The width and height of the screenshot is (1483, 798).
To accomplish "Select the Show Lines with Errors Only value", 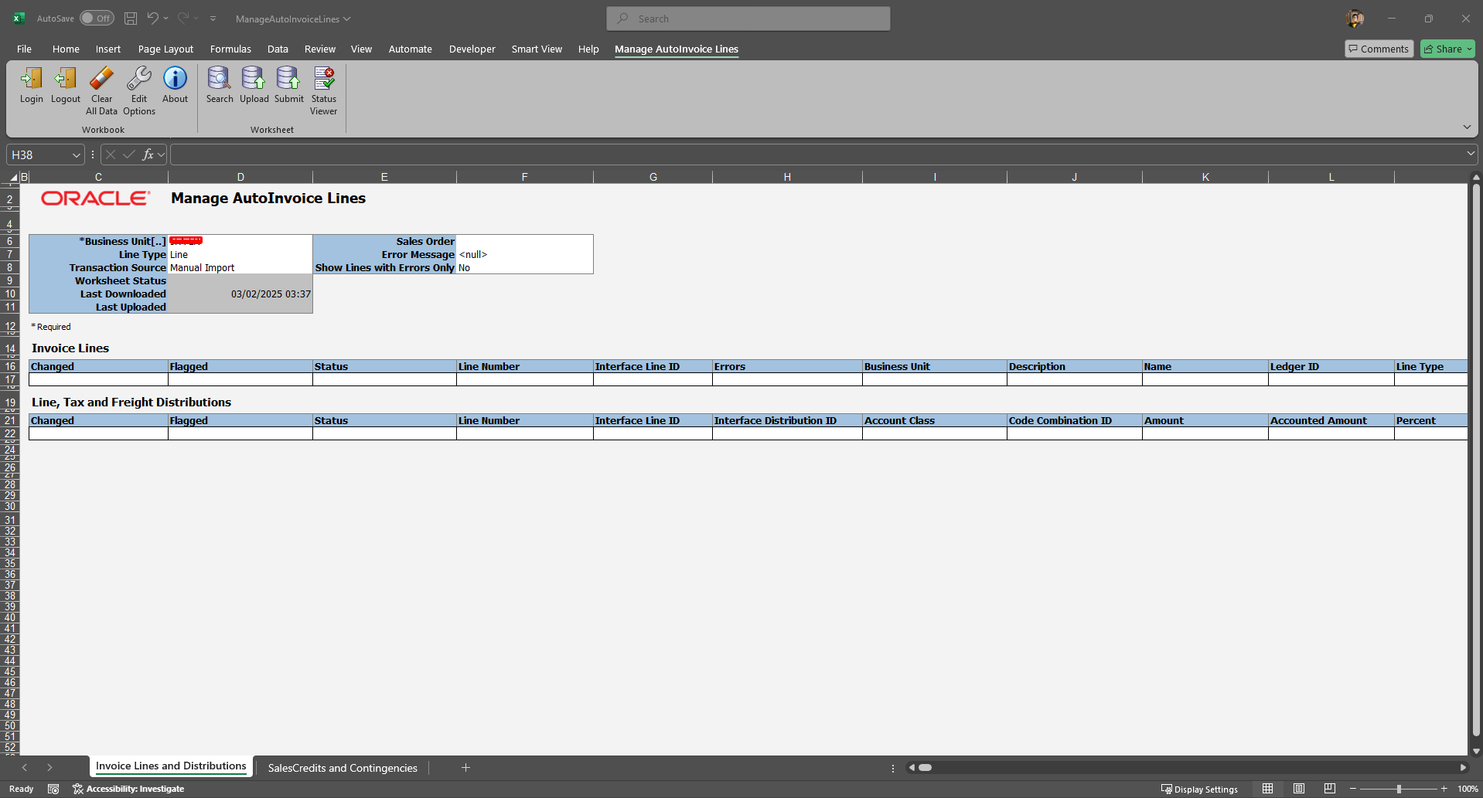I will coord(525,267).
